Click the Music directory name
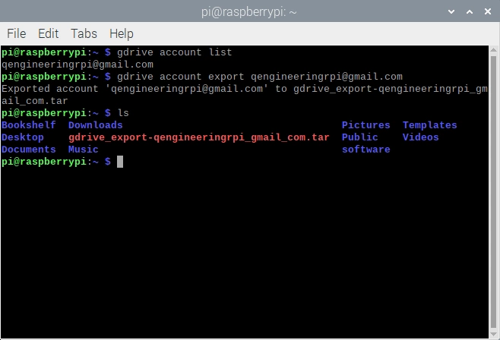This screenshot has width=500, height=340. [x=84, y=150]
